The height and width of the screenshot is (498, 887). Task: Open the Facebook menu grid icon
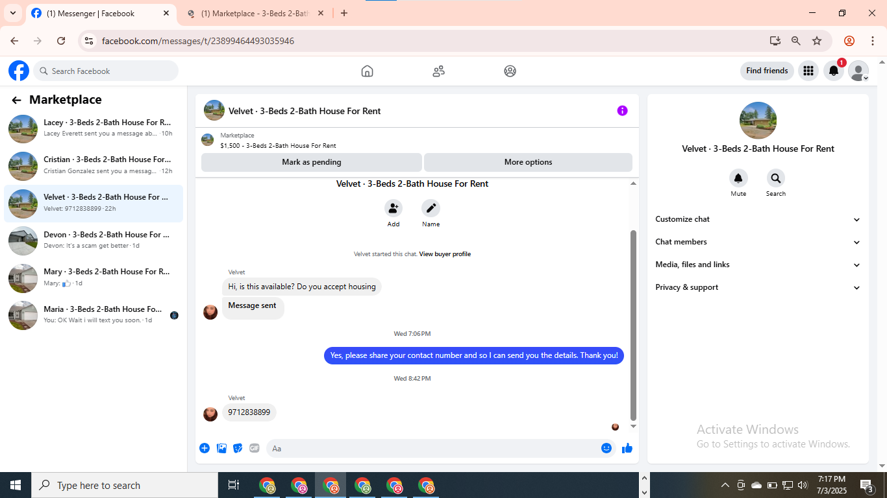tap(808, 71)
